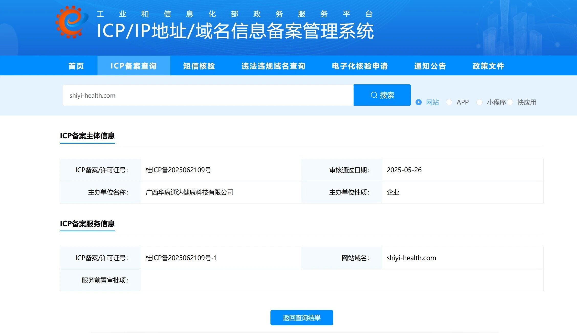Open the 首页 navigation tab
577x333 pixels.
(76, 66)
